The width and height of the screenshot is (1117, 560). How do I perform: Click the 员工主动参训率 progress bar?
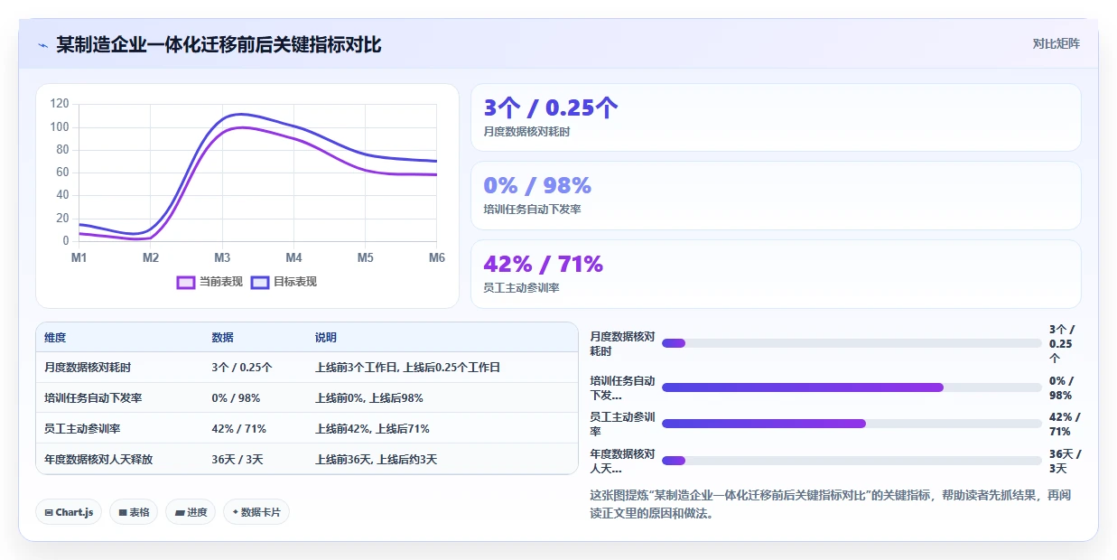(x=852, y=424)
